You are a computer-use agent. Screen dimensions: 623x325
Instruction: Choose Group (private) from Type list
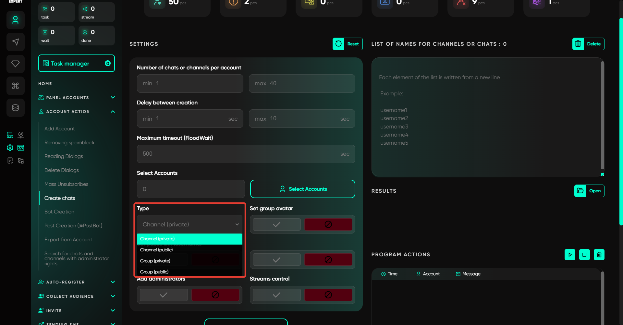point(155,261)
